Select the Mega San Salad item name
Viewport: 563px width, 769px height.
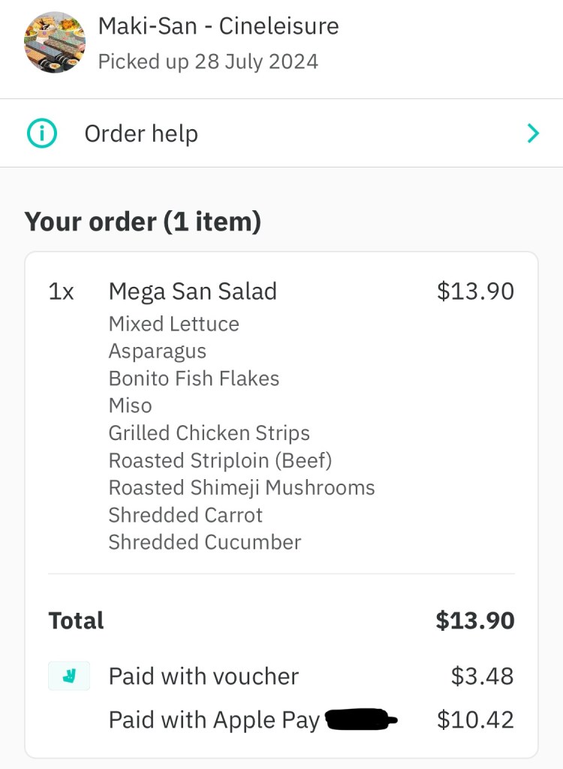pyautogui.click(x=193, y=291)
